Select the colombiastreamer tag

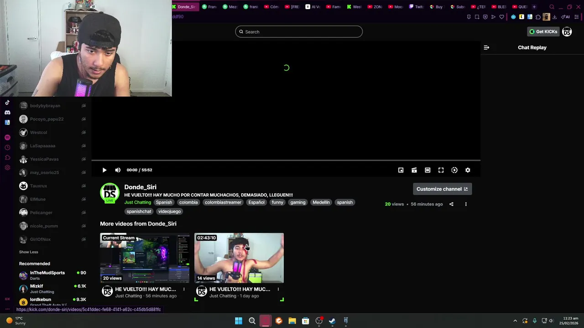223,202
